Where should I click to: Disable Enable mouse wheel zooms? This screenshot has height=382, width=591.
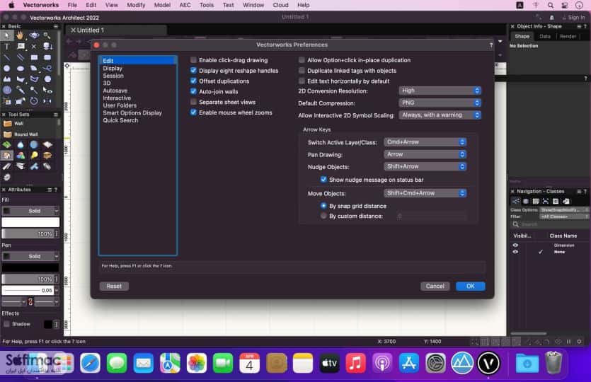coord(193,112)
